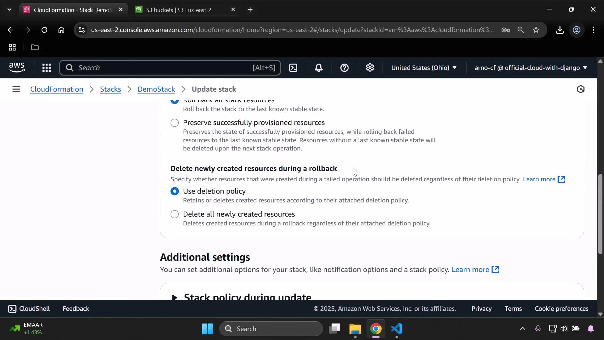Expand the Stack policy during update section

[x=175, y=297]
